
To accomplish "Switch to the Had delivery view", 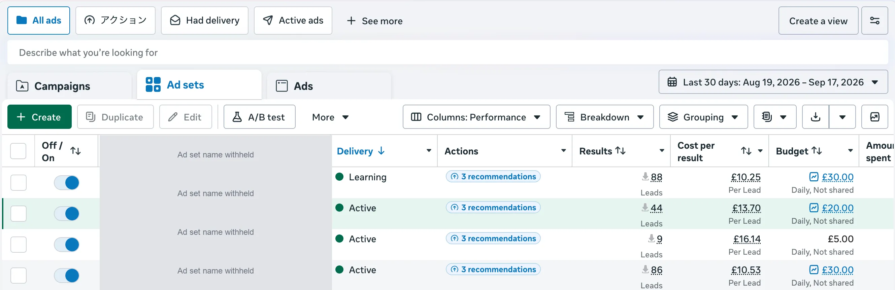I will point(205,21).
